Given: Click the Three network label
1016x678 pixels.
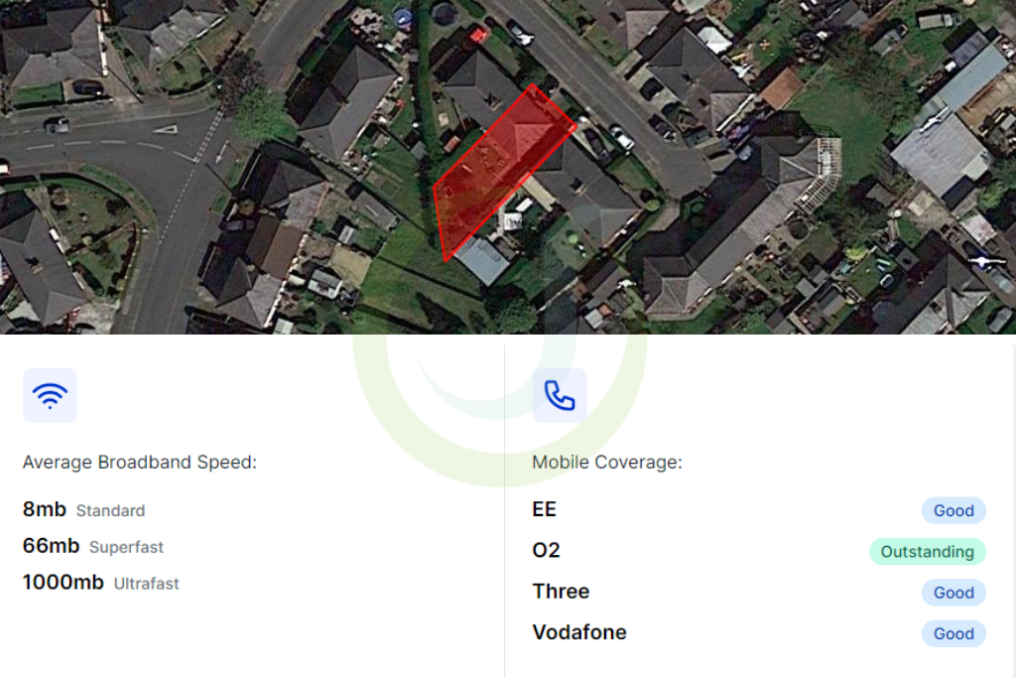Looking at the screenshot, I should [x=561, y=592].
